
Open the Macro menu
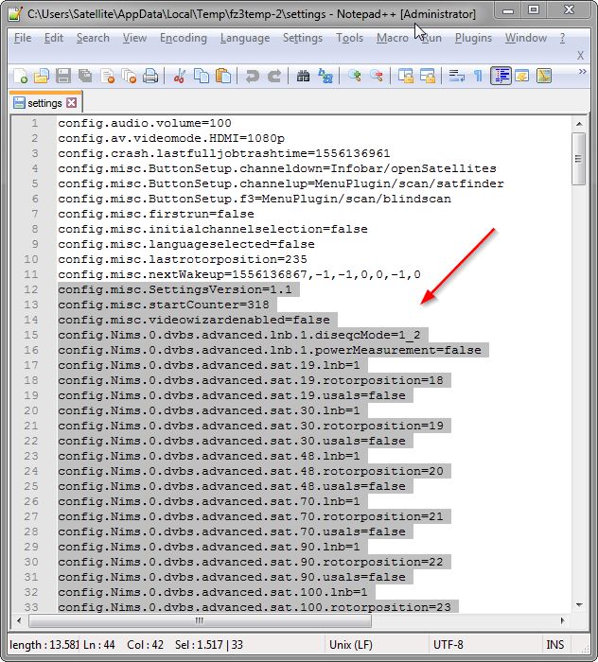click(393, 38)
